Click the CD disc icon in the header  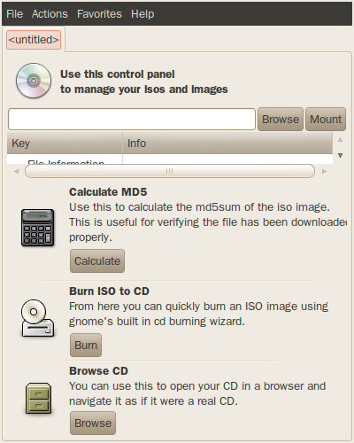(34, 81)
